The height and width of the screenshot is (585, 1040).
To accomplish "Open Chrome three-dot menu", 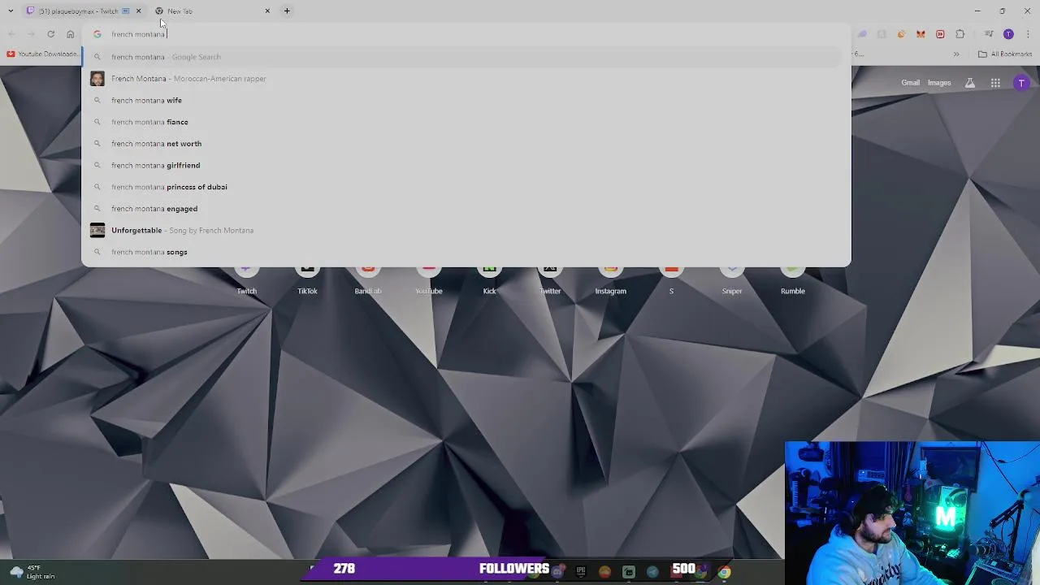I will [1029, 34].
